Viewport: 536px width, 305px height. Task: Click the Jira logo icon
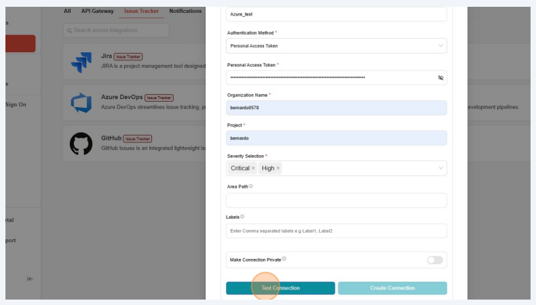click(81, 62)
